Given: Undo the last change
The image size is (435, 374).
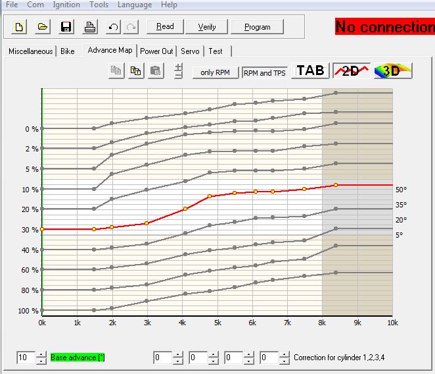Looking at the screenshot, I should [x=113, y=27].
